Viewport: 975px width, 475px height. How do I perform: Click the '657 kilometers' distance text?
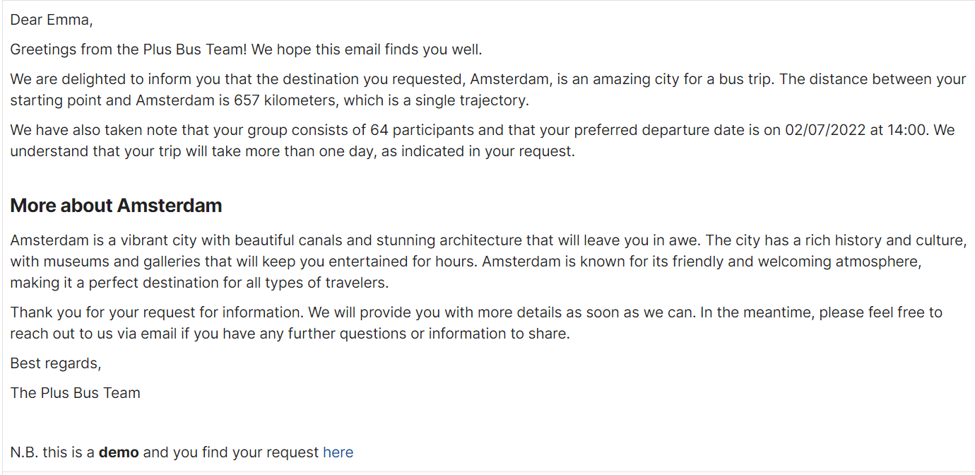click(287, 100)
